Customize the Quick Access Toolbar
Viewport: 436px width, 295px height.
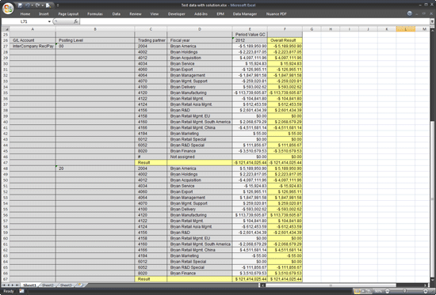(58, 6)
